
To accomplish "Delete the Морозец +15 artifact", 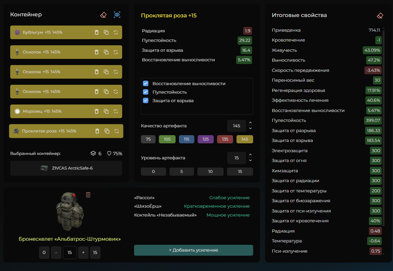I will [x=97, y=111].
